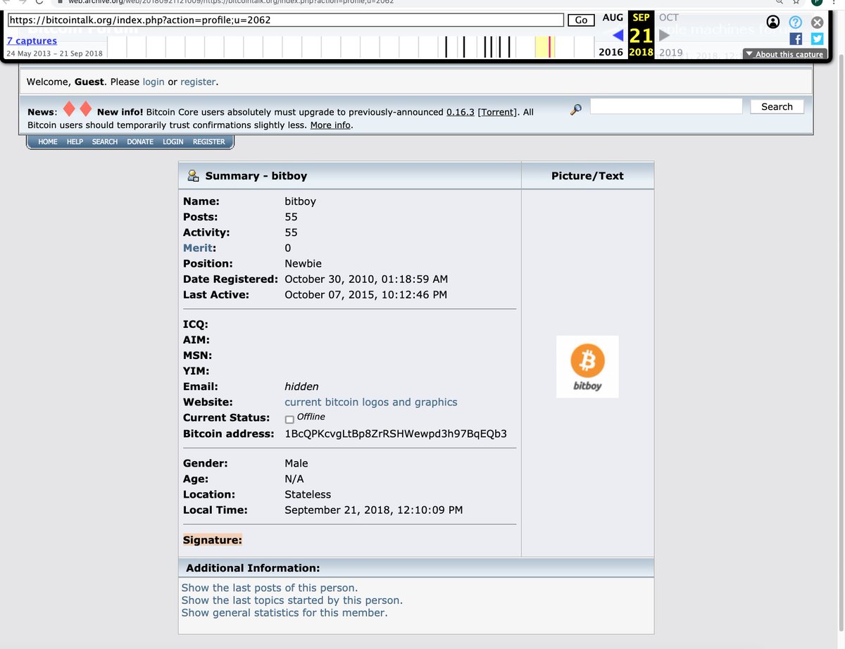
Task: Click the forum search text field
Action: tap(666, 106)
